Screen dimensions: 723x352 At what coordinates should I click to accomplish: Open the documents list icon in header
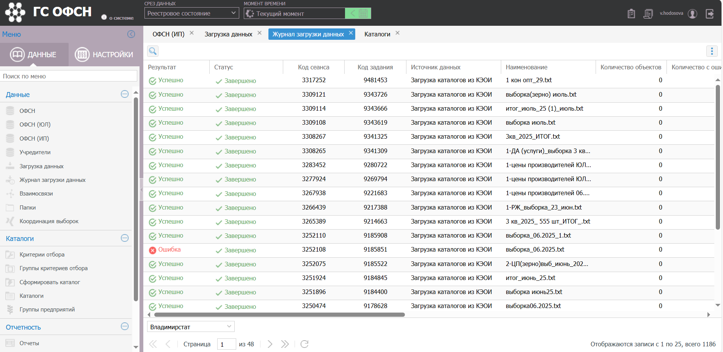[x=648, y=14]
